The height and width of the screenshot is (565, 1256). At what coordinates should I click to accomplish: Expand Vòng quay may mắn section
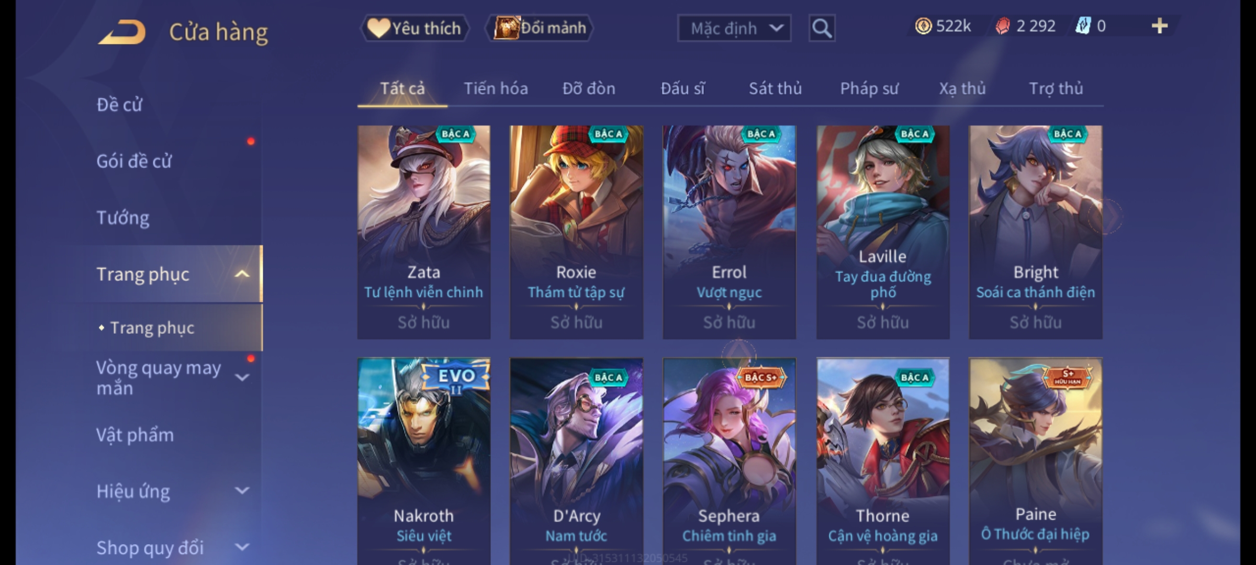point(242,377)
